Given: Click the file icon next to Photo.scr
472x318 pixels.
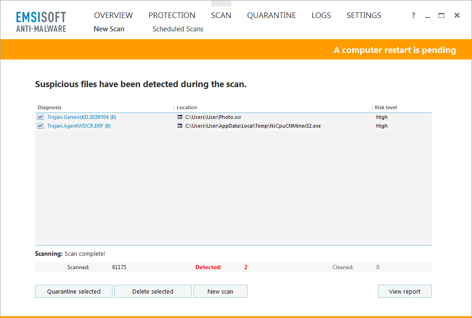Looking at the screenshot, I should [x=180, y=117].
